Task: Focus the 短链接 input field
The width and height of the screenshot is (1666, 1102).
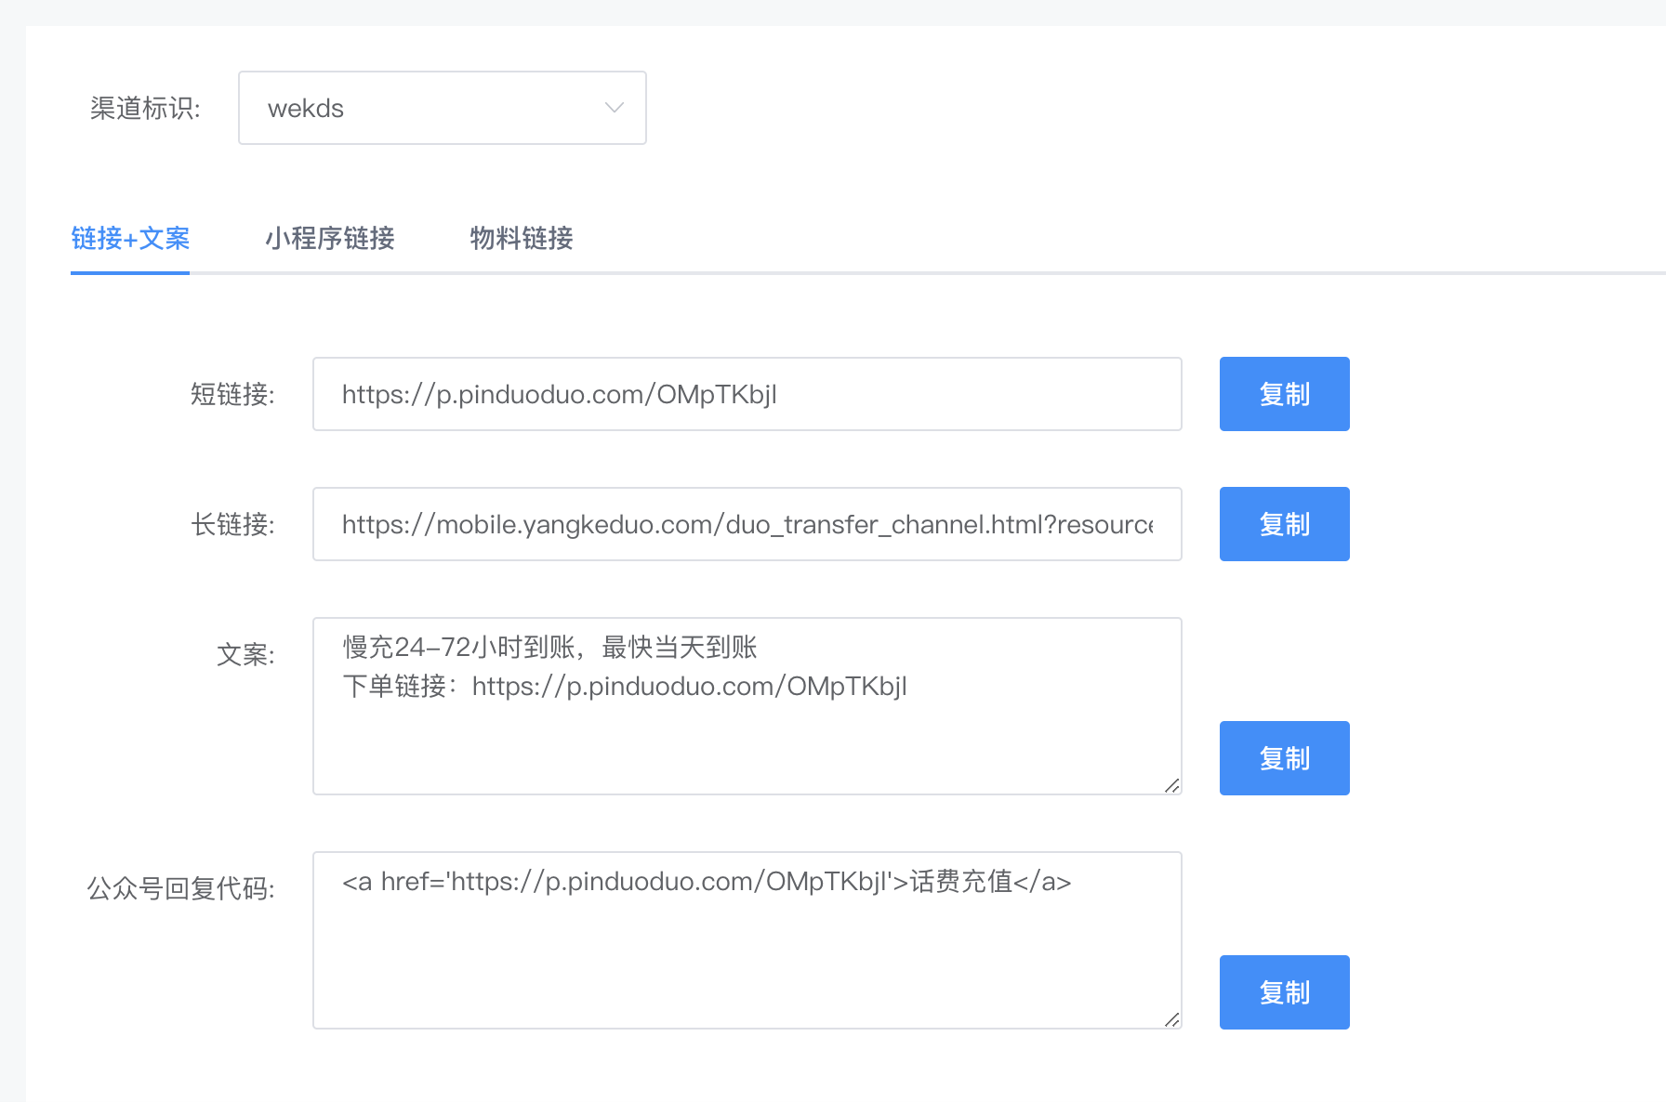Action: (747, 394)
